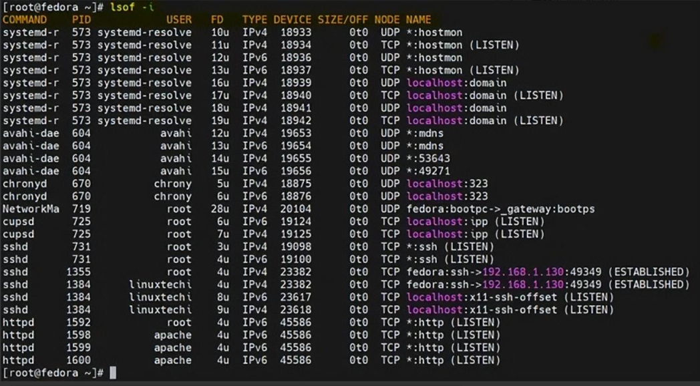Click device number 18937
The width and height of the screenshot is (700, 386).
(x=296, y=70)
